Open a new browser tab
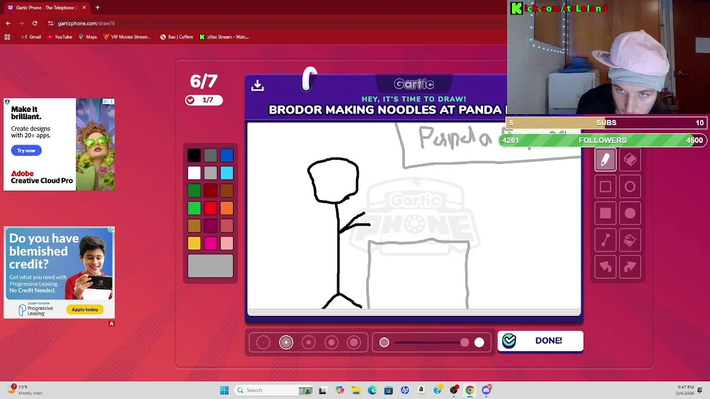 pyautogui.click(x=98, y=8)
